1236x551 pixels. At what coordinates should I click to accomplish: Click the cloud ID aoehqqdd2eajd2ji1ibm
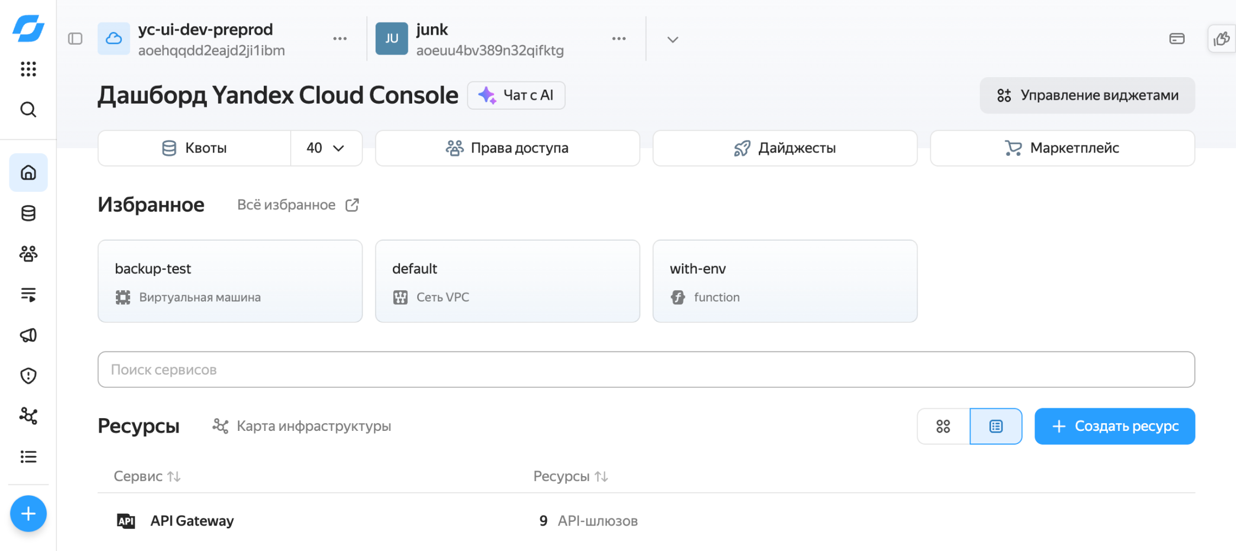(211, 51)
